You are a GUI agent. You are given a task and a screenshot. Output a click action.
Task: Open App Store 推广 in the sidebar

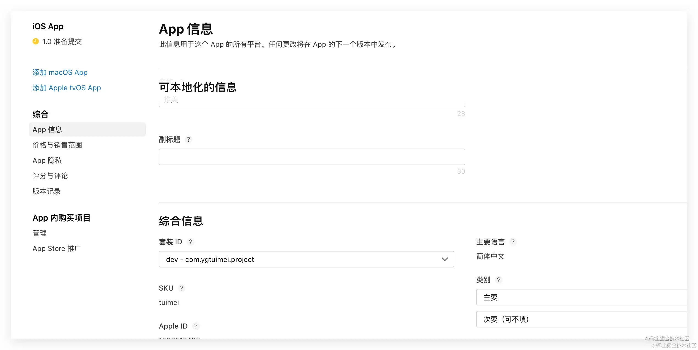pyautogui.click(x=57, y=248)
